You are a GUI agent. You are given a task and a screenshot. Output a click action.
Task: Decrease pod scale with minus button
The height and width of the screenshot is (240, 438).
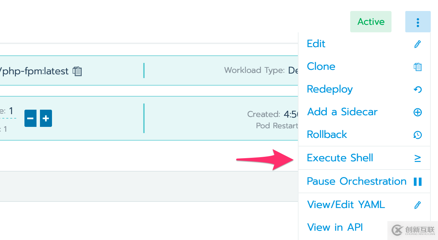coord(30,119)
